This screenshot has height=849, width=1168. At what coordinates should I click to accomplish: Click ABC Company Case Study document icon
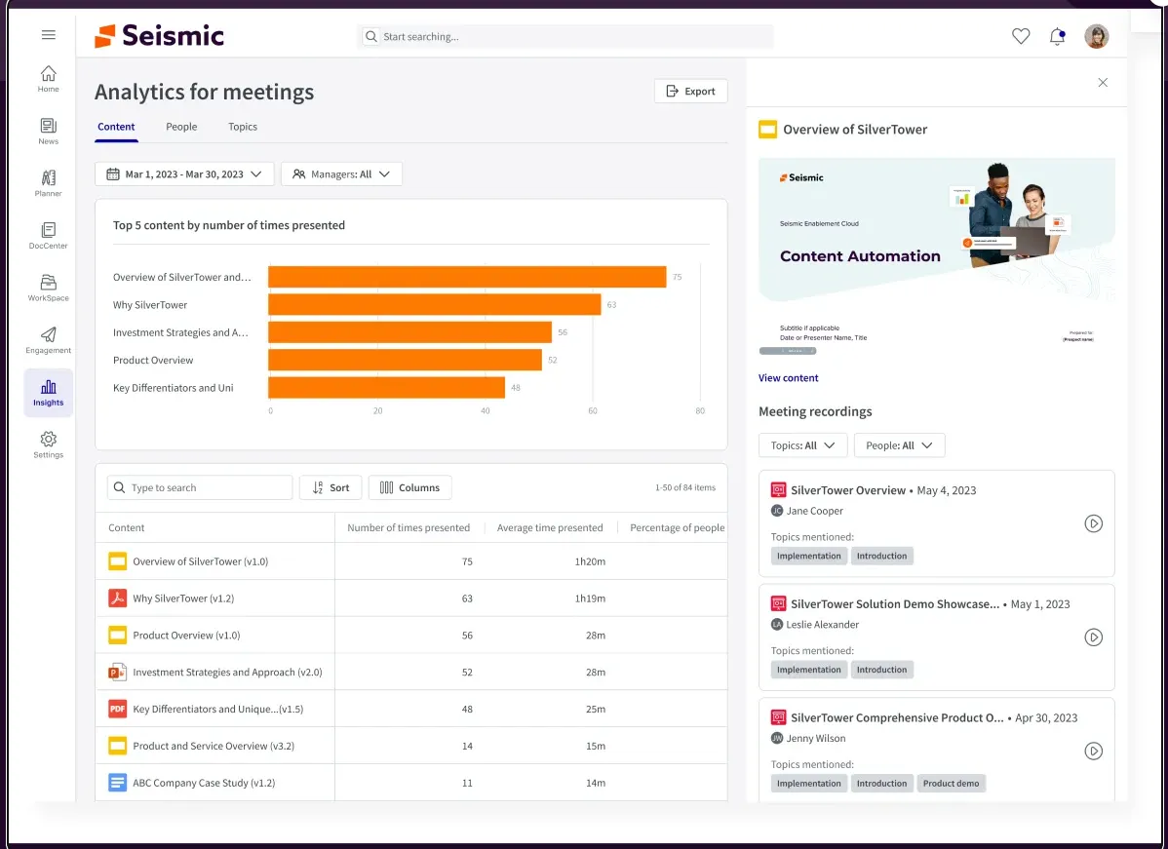(118, 783)
